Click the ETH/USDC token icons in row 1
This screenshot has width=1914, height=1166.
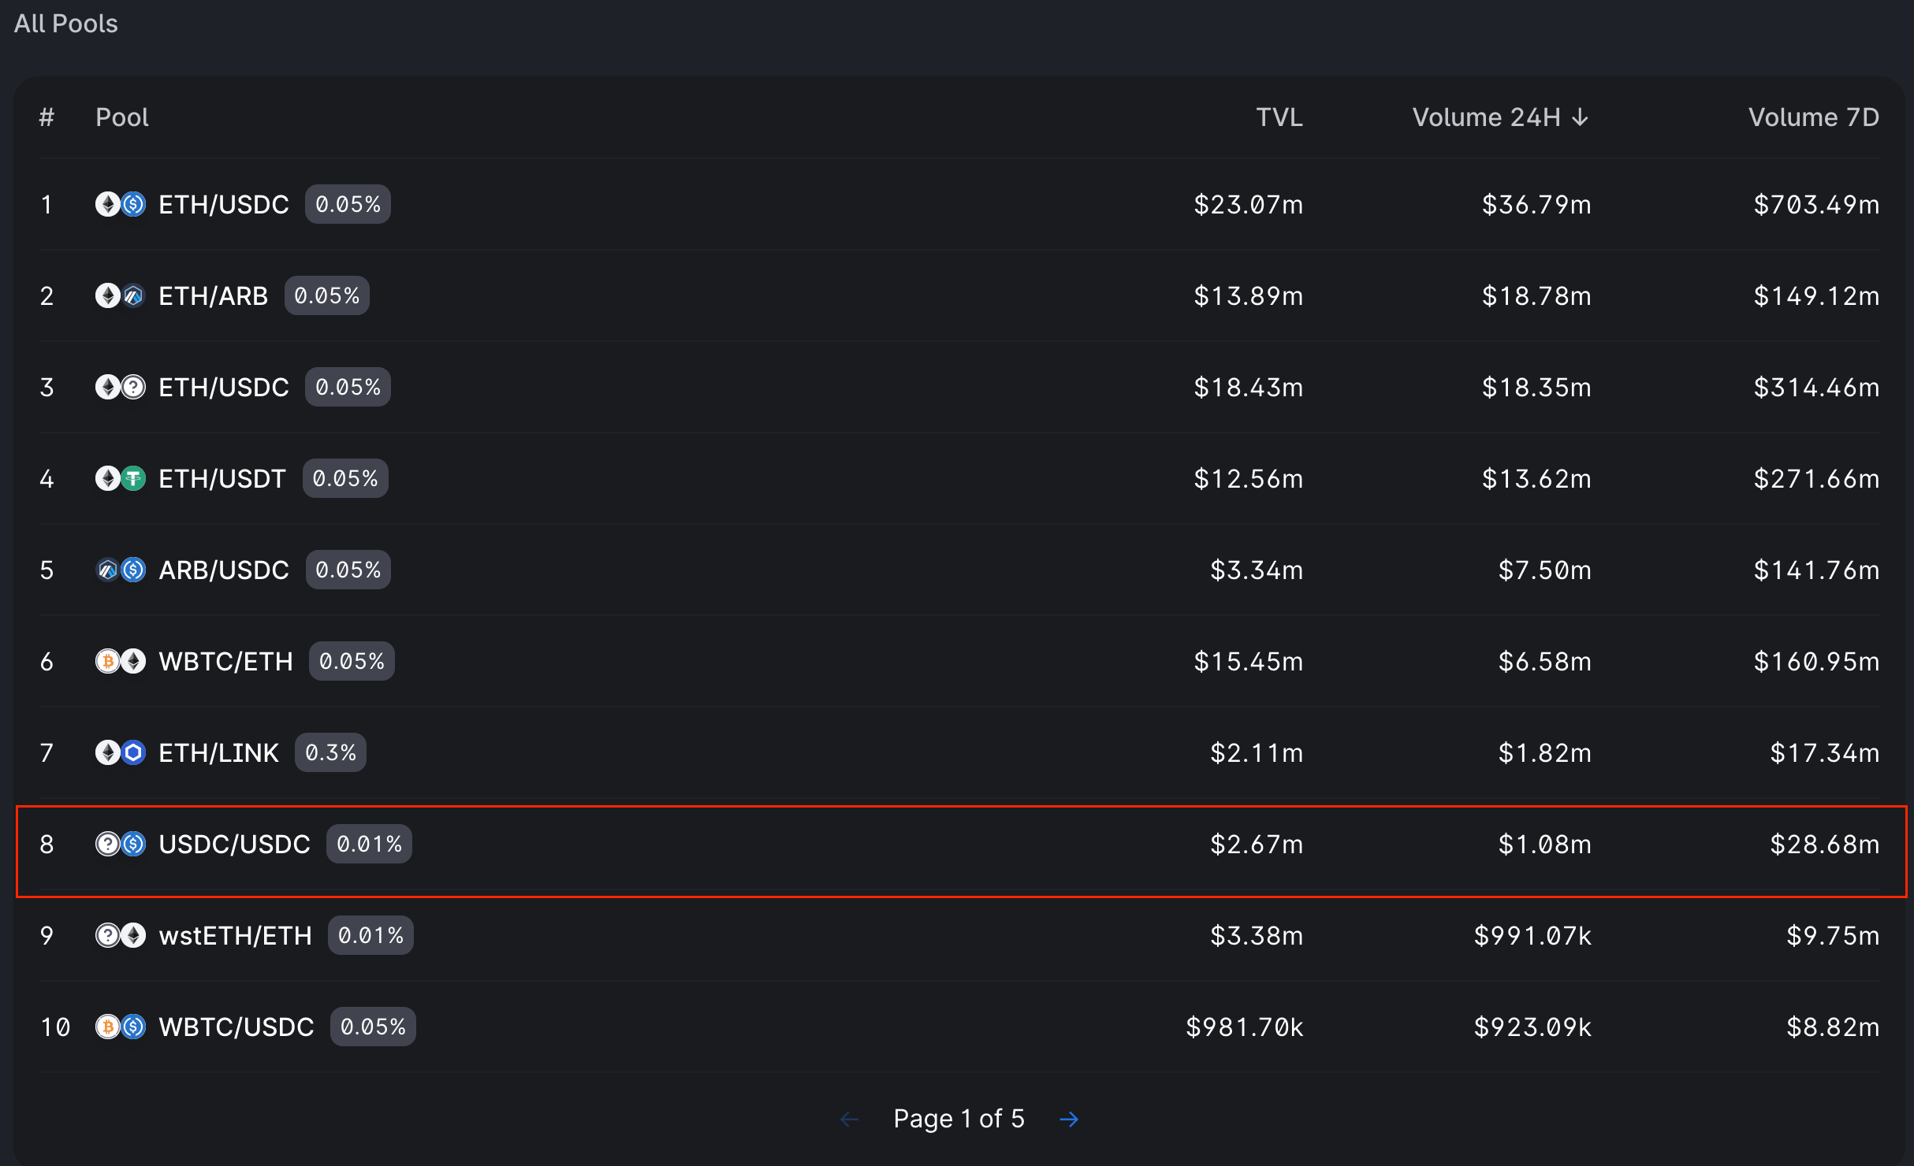tap(121, 205)
